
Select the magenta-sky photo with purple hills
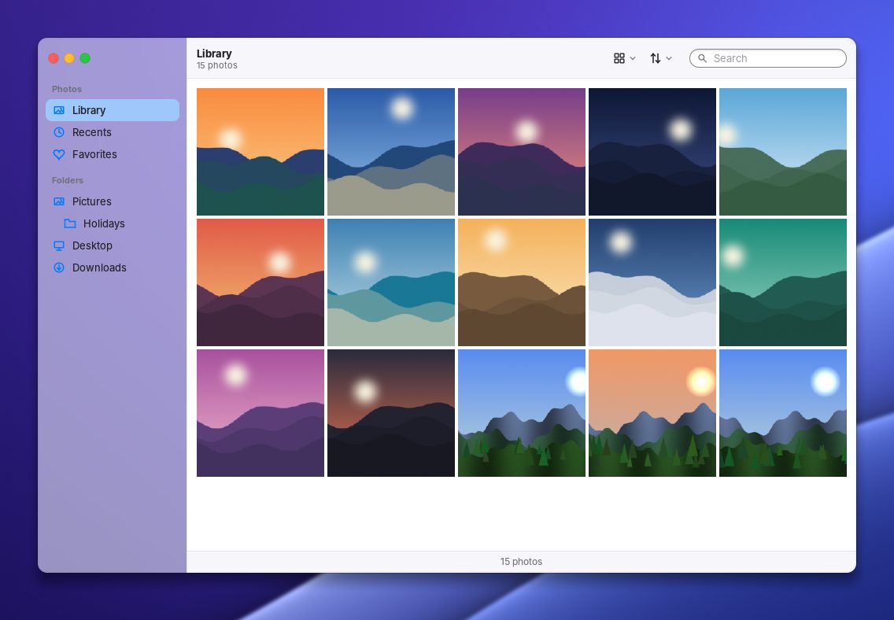(260, 412)
